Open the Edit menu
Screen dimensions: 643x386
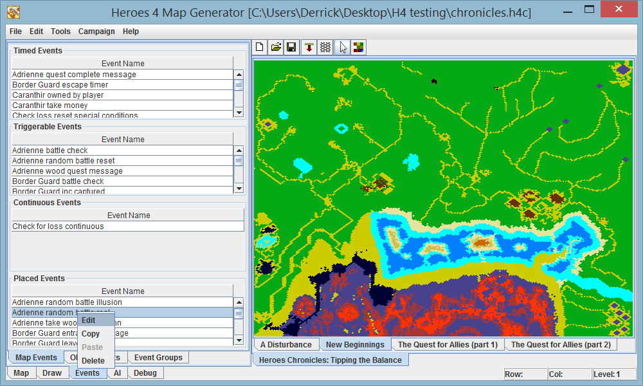tap(36, 31)
